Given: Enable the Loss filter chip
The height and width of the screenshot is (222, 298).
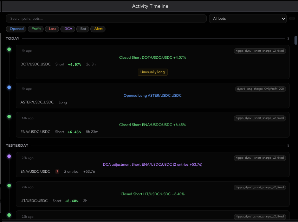Looking at the screenshot, I should [52, 29].
